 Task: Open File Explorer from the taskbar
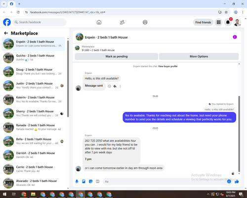click(33, 194)
